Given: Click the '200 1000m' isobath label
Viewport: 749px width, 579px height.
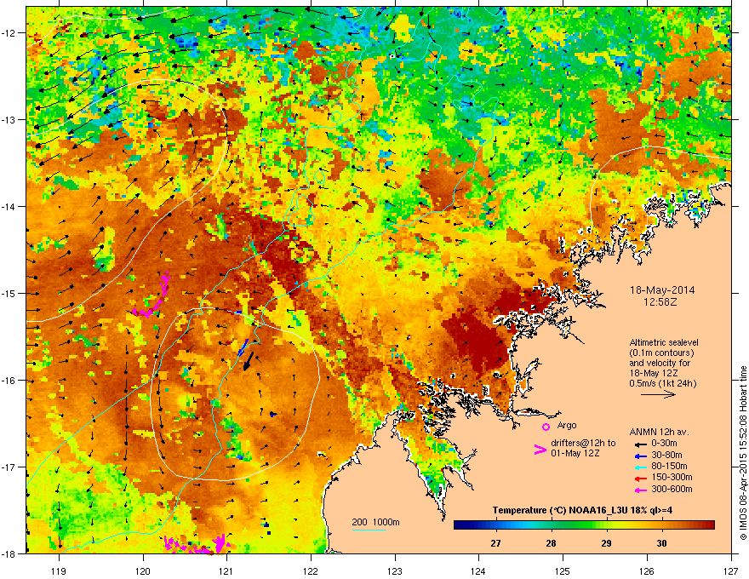Looking at the screenshot, I should [375, 522].
